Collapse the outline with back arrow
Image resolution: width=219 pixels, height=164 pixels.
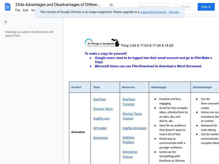click(x=6, y=22)
